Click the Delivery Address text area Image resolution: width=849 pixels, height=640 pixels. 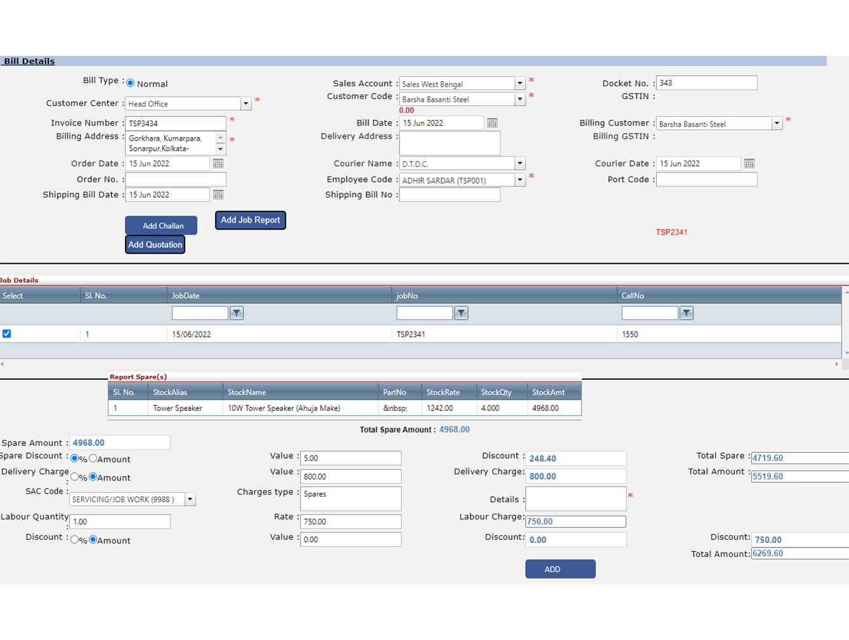pos(450,143)
